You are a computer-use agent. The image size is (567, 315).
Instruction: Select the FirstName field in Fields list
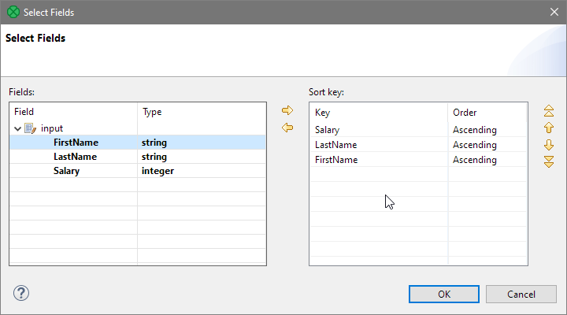point(75,143)
